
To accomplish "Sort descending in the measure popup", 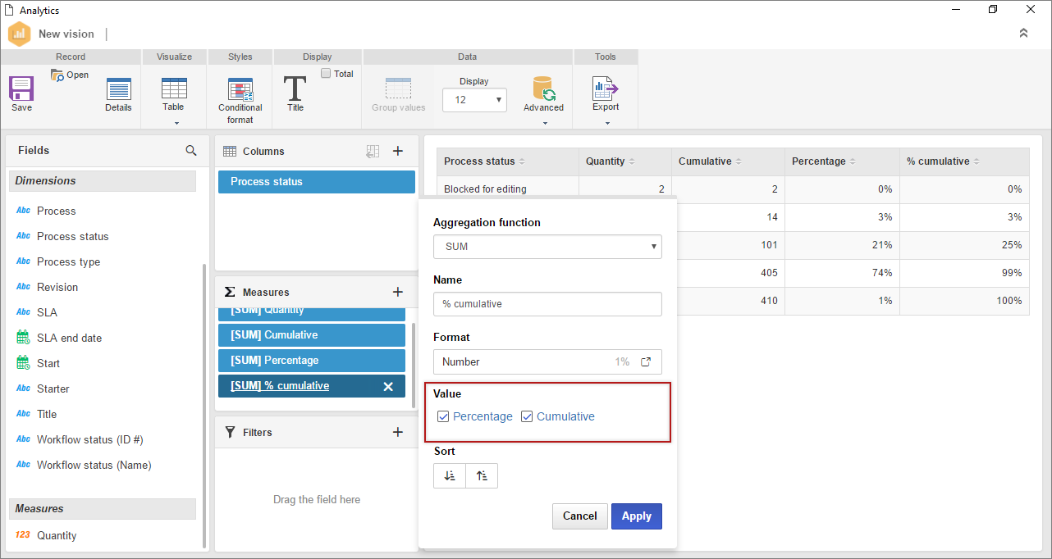I will point(450,476).
